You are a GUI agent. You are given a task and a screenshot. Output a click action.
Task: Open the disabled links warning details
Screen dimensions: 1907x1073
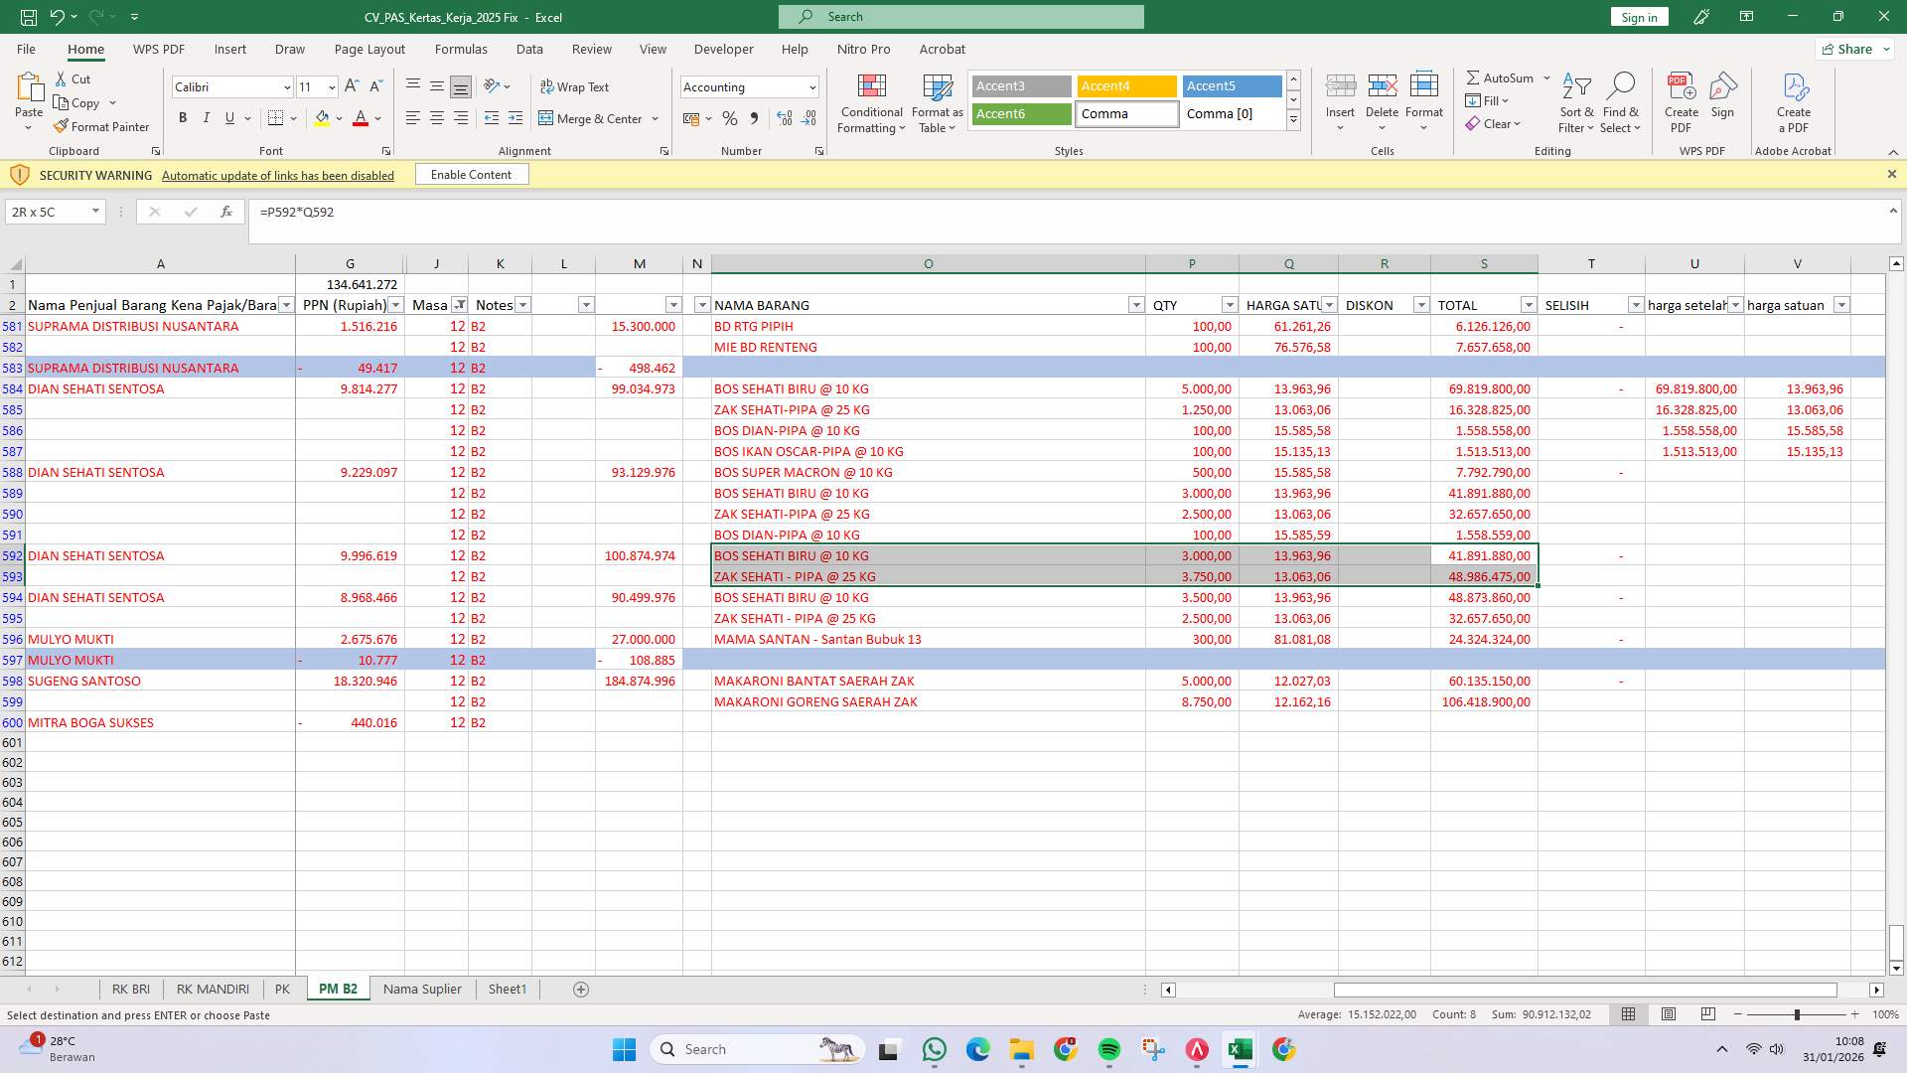coord(277,175)
